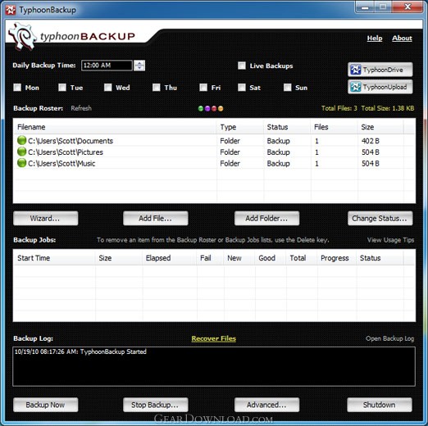The width and height of the screenshot is (428, 426).
Task: Adjust backup time using spinner arrows
Action: click(x=139, y=66)
